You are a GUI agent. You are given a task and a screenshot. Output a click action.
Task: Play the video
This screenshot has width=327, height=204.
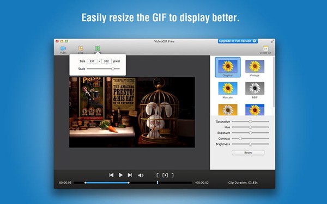tap(120, 175)
